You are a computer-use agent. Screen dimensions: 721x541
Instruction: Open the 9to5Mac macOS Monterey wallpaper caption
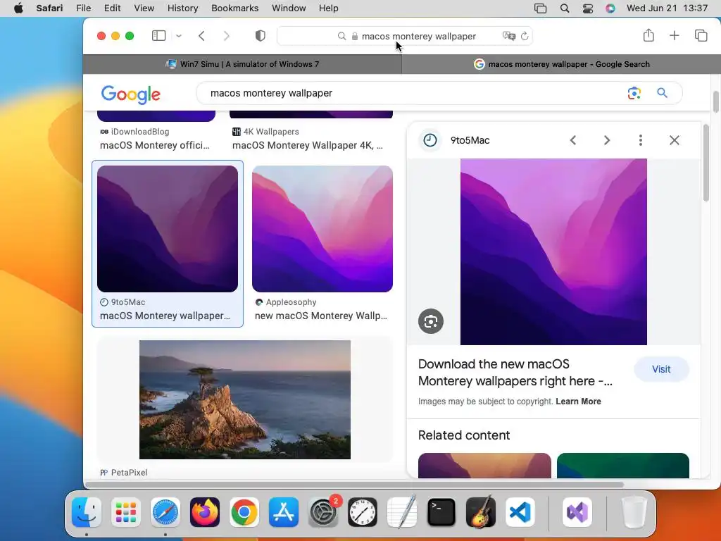(x=165, y=316)
